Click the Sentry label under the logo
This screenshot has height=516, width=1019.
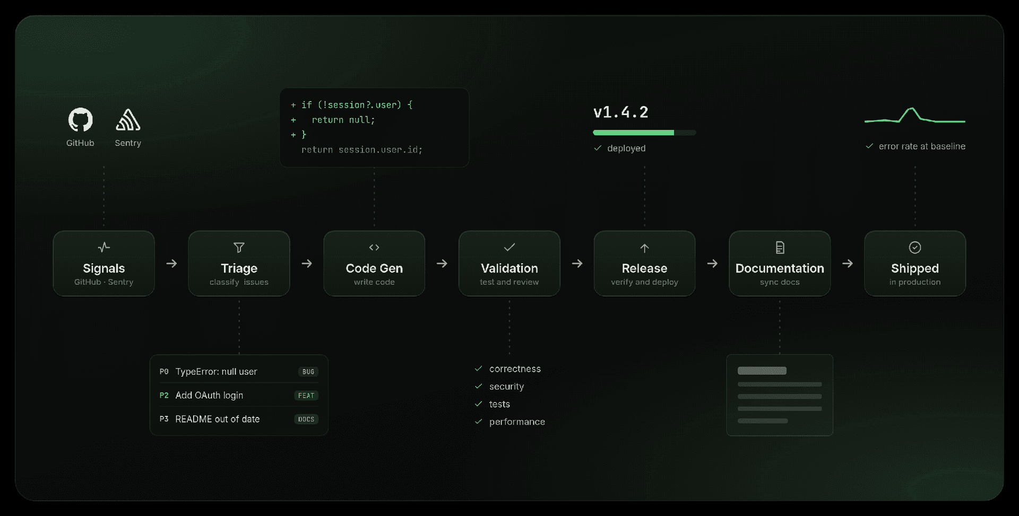(x=128, y=143)
